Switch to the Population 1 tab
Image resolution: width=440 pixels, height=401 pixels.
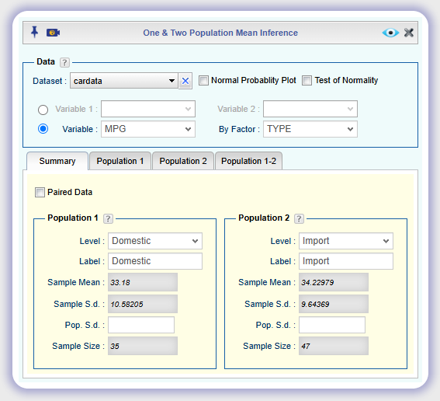120,161
